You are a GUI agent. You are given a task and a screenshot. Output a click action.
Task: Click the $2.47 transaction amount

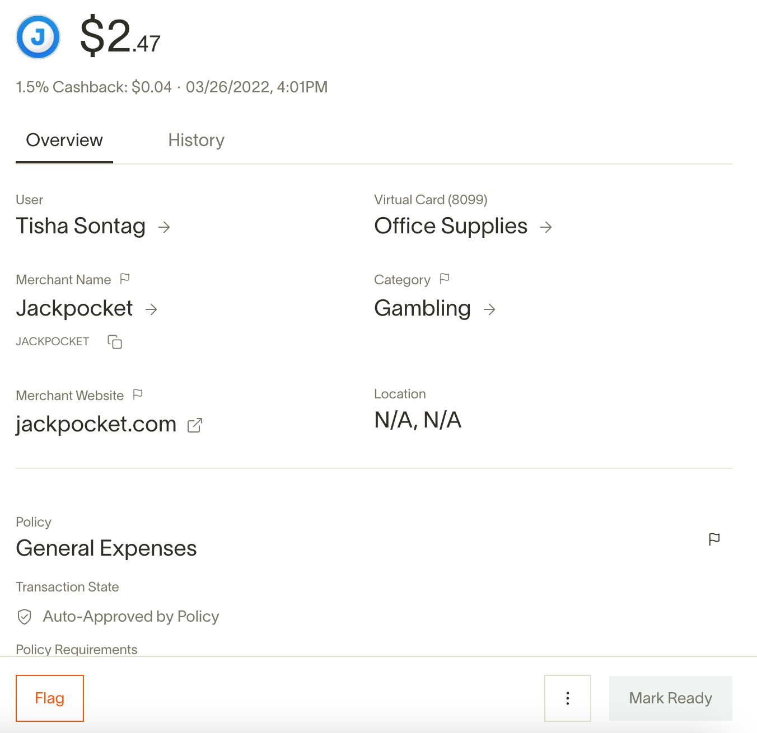pos(120,36)
